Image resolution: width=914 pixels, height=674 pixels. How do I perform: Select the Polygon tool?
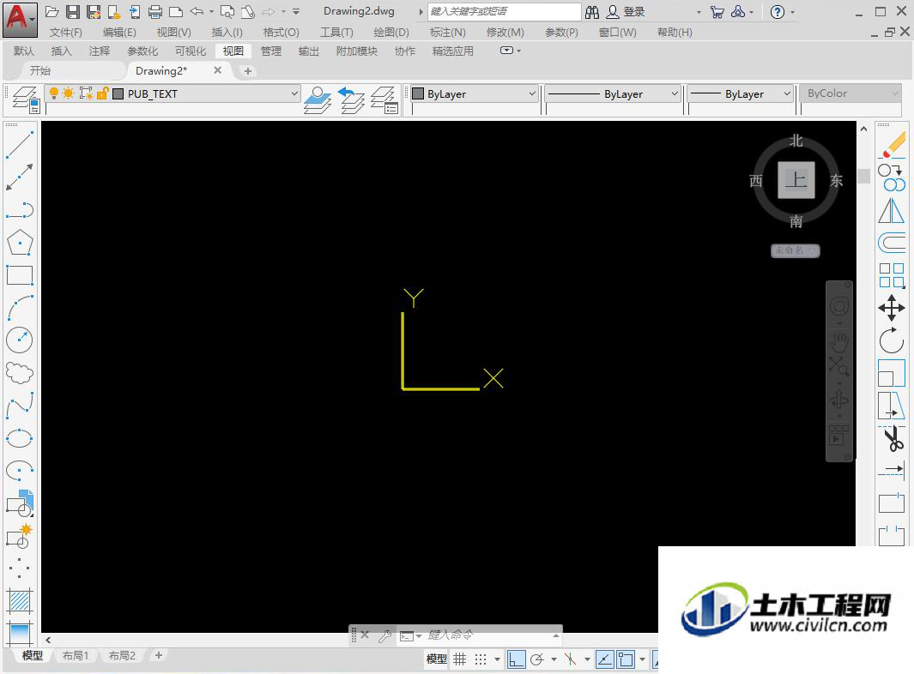pyautogui.click(x=20, y=243)
